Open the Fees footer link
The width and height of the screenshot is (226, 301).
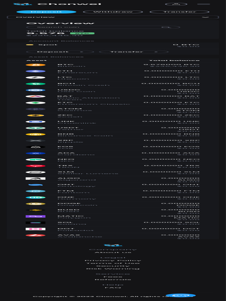113,277
